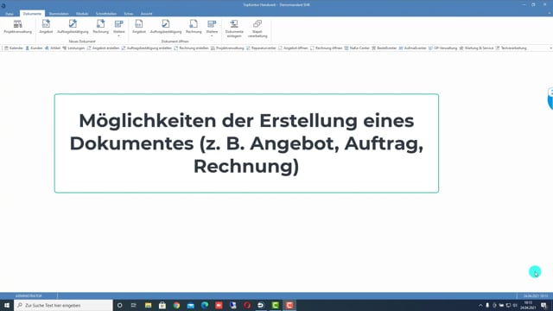Open existing Angebot in Dokument öffnen group

(x=139, y=27)
